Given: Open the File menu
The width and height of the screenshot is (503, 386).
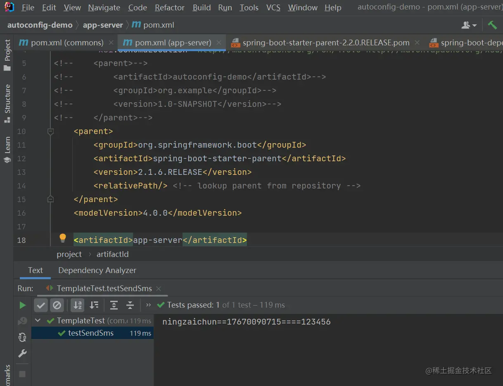Looking at the screenshot, I should point(28,7).
